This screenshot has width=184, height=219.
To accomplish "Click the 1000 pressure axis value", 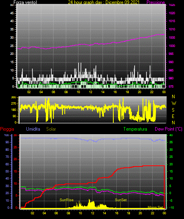I will 172,46.
